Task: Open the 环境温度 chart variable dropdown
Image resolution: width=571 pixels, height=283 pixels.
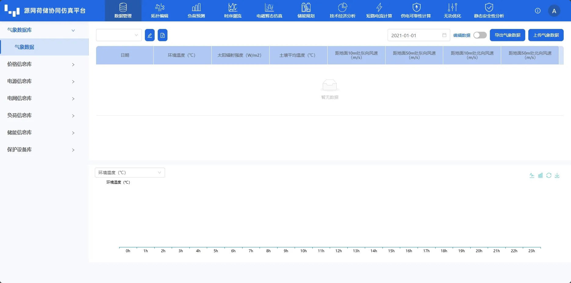Action: (x=130, y=173)
